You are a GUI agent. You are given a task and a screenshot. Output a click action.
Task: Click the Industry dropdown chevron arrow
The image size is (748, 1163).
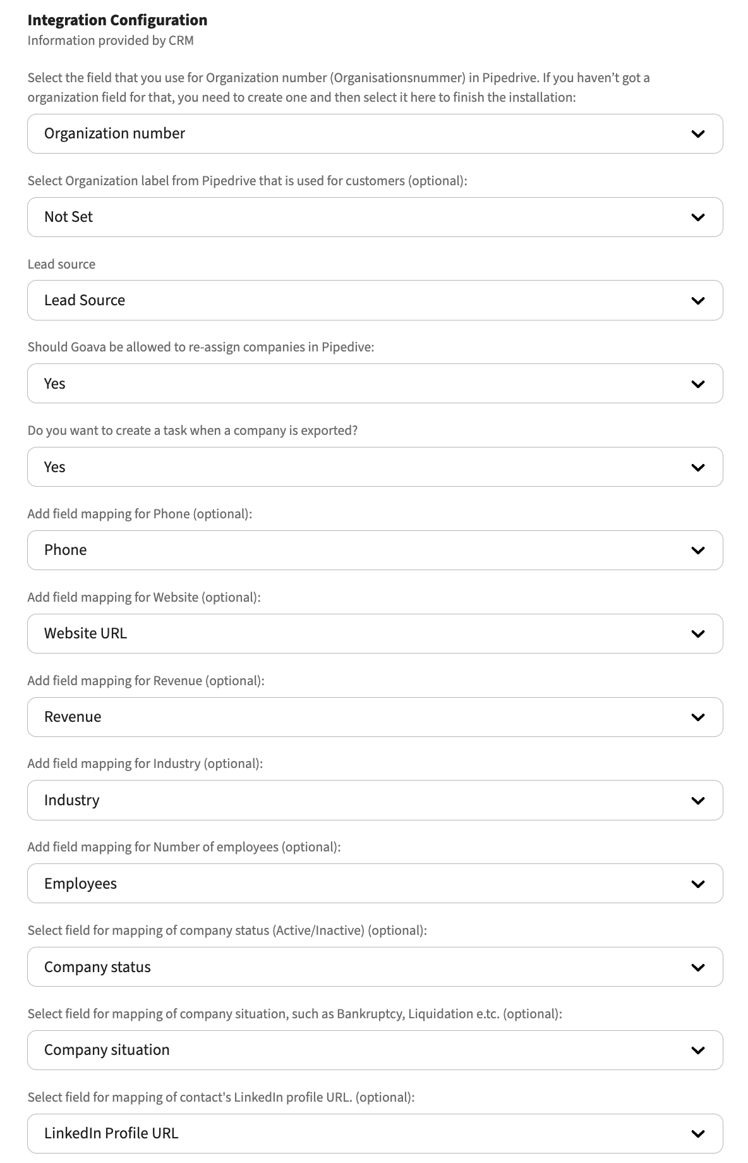click(x=698, y=800)
